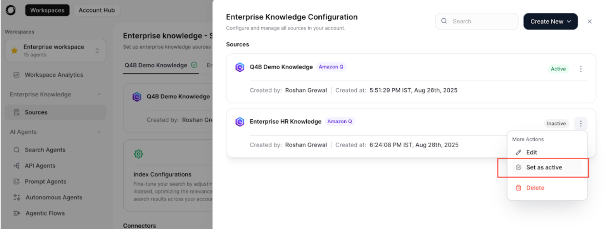Image resolution: width=614 pixels, height=229 pixels.
Task: Collapse the AI Agents sidebar section
Action: click(x=99, y=132)
